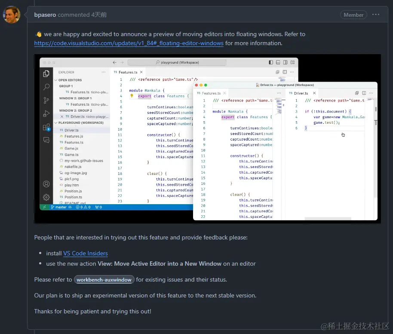Open the Search icon in the activity bar
This screenshot has width=393, height=334.
pos(46,87)
